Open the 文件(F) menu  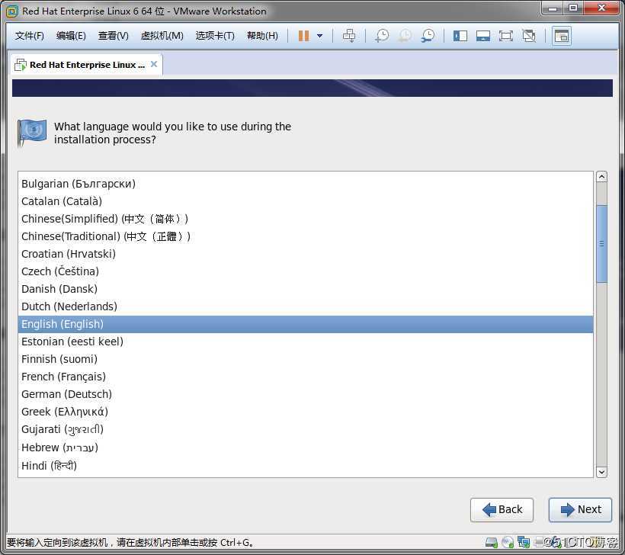tap(30, 36)
